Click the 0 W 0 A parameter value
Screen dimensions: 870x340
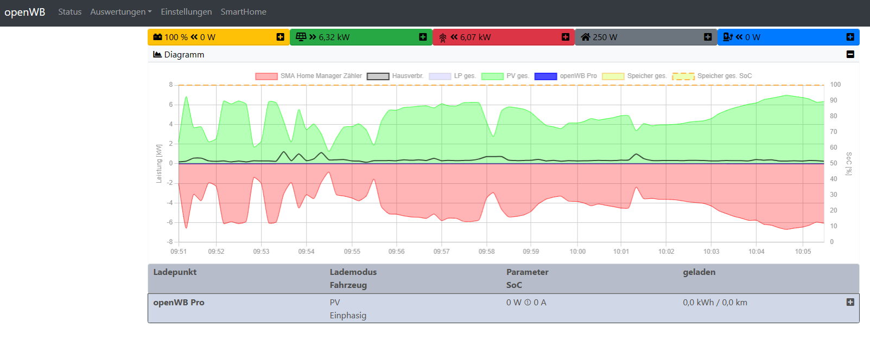pyautogui.click(x=526, y=303)
